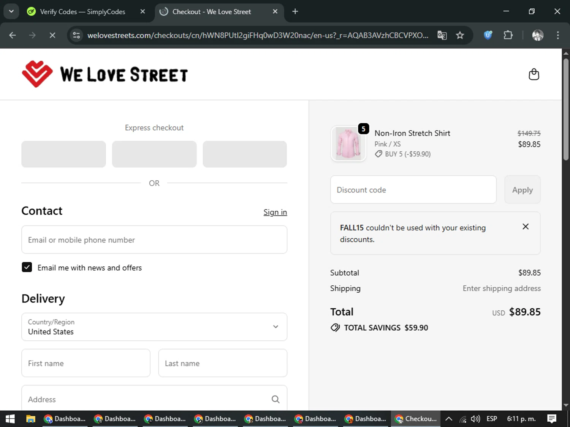Click the Sign in link

tap(275, 212)
